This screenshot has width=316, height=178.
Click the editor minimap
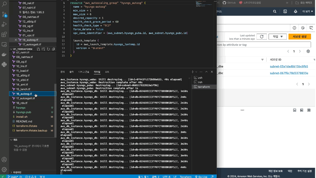pos(204,4)
